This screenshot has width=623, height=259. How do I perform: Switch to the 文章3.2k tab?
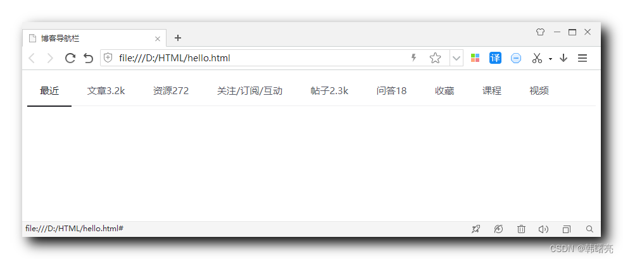click(x=106, y=91)
